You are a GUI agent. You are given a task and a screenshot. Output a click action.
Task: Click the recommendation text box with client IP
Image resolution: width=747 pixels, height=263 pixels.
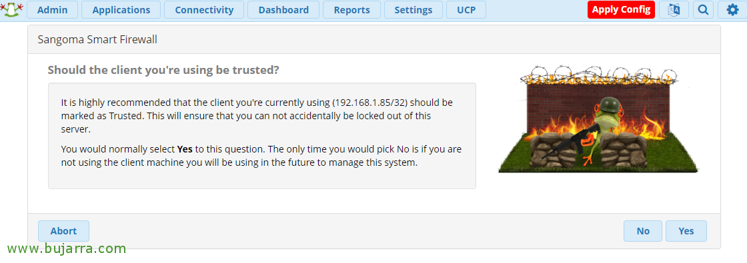(261, 136)
